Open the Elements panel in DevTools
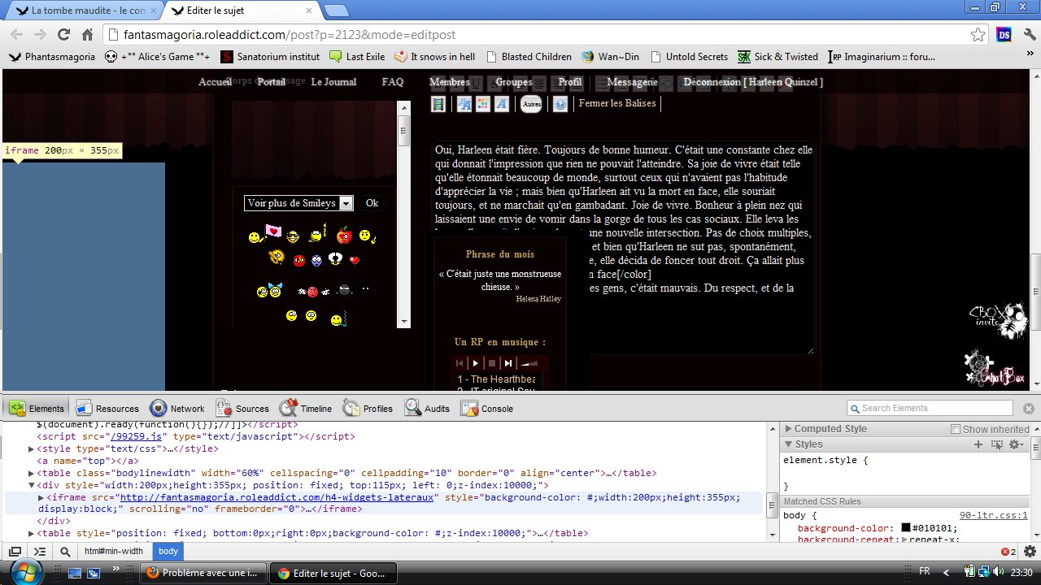1041x585 pixels. pos(36,409)
